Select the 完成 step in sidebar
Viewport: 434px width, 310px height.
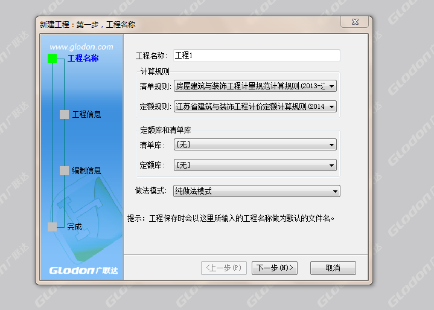point(74,227)
